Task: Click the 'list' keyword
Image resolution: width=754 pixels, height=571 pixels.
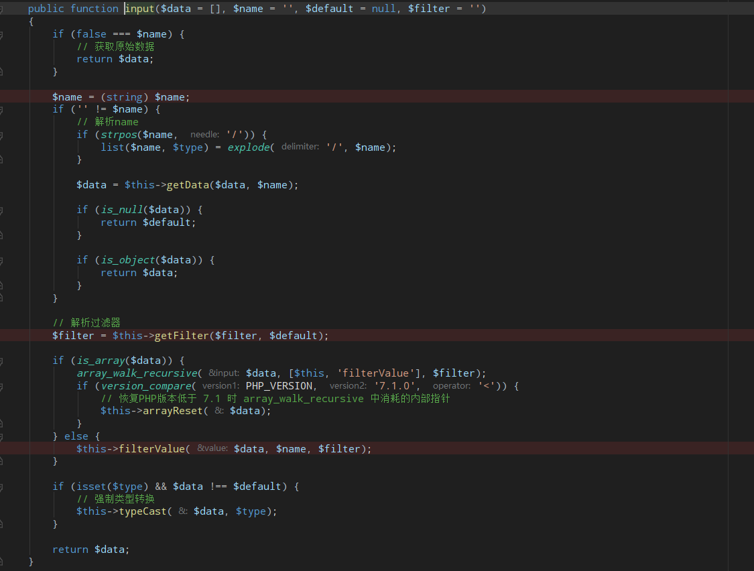Action: click(x=113, y=147)
